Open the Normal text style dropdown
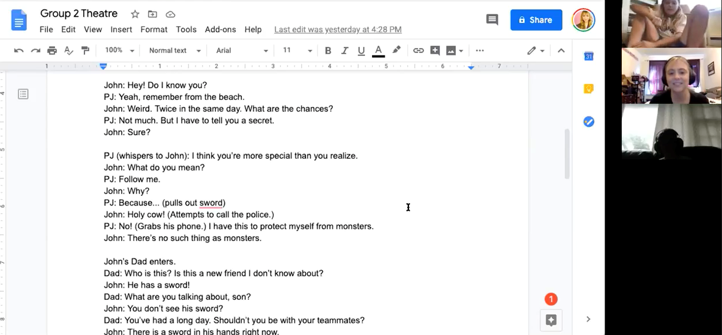This screenshot has width=722, height=335. click(x=175, y=51)
